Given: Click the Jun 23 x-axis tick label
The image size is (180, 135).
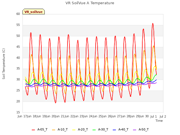Looking at the screenshot, I should (79, 116).
